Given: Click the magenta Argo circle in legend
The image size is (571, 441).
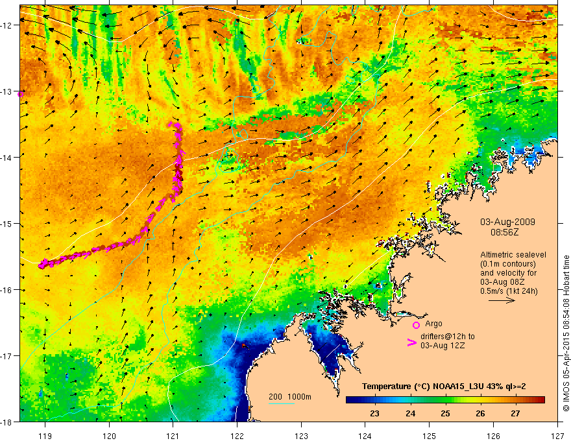Looking at the screenshot, I should 416,325.
